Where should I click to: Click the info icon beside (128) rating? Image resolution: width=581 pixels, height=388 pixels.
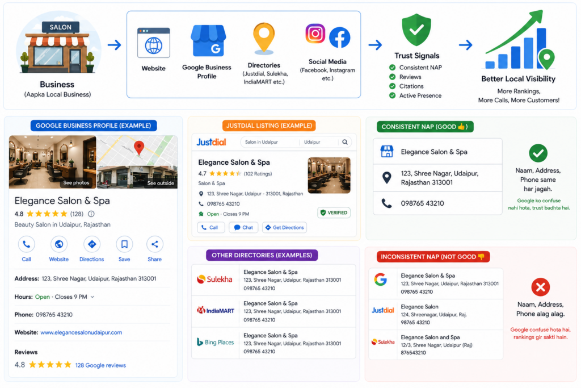pos(91,214)
